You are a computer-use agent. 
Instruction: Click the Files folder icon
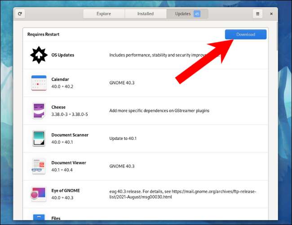click(x=39, y=217)
